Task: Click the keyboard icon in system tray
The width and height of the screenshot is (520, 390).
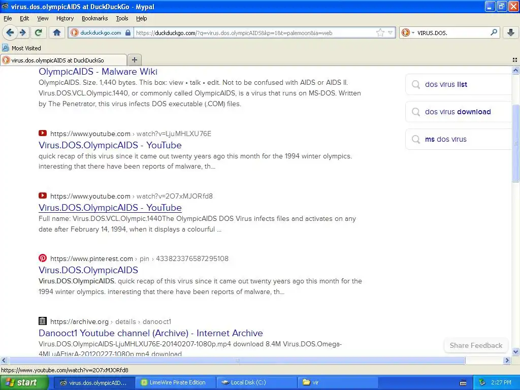Action: tap(463, 383)
